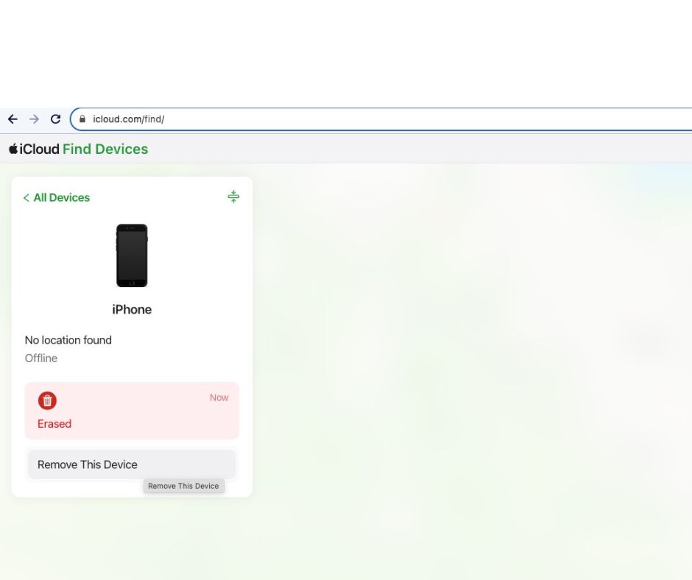Click the browser forward arrow
Viewport: 692px width, 580px height.
pyautogui.click(x=34, y=119)
